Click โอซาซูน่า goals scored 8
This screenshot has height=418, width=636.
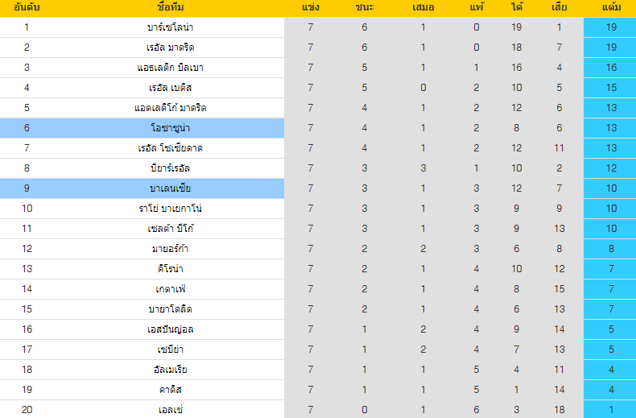point(516,128)
